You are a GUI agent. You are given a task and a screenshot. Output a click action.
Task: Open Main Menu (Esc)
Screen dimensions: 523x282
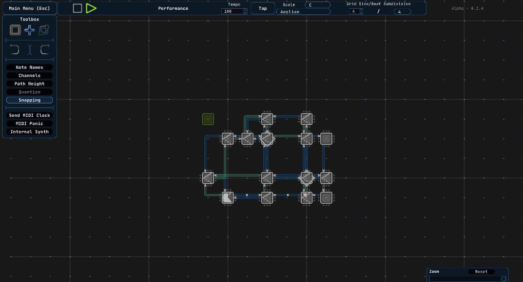tap(29, 8)
